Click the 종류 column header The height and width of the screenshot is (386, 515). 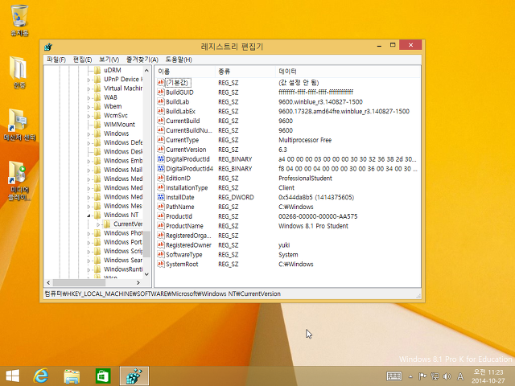245,72
